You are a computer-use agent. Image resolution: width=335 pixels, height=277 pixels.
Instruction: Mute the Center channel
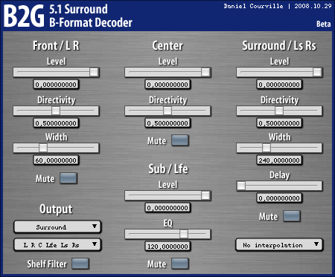pyautogui.click(x=180, y=140)
